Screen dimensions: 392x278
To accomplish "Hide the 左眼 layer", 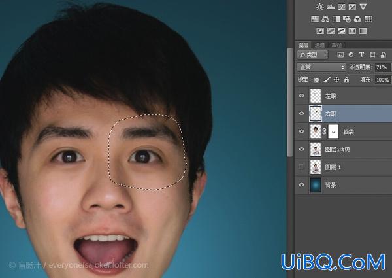I will click(x=301, y=96).
